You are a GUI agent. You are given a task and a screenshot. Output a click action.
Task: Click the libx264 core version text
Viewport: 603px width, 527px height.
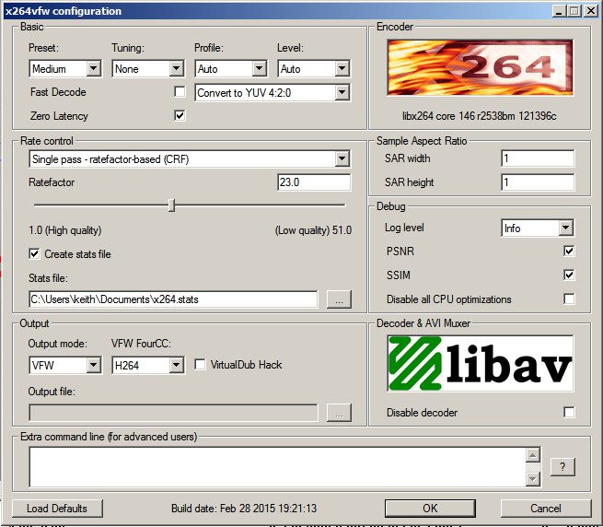coord(479,116)
